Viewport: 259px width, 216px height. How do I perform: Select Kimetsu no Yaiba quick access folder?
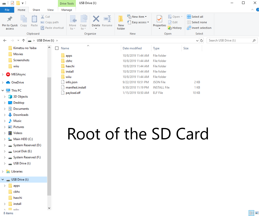[25, 48]
